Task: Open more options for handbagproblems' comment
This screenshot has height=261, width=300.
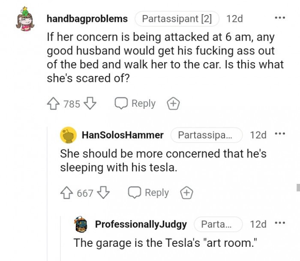Action: click(x=279, y=18)
